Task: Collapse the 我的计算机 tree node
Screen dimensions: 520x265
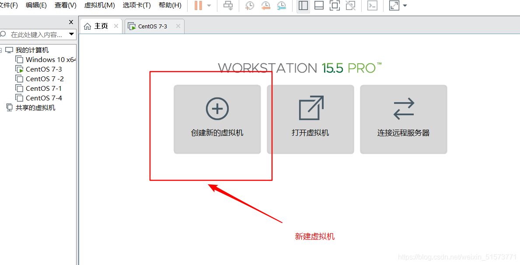Action: (x=1, y=50)
